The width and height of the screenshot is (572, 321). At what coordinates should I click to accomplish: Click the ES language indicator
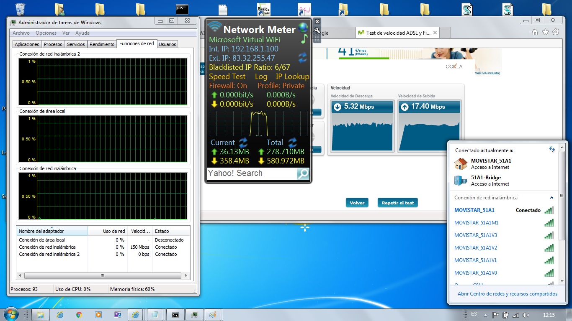coord(474,314)
